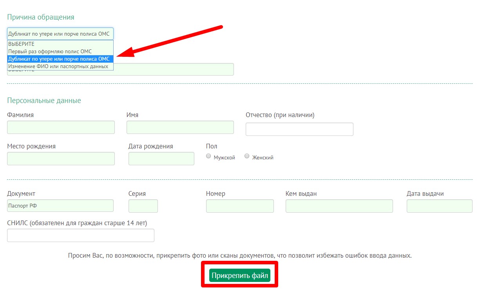Click the 'Кем выдан' text field
Viewport: 480px width, 289px height.
tap(339, 206)
